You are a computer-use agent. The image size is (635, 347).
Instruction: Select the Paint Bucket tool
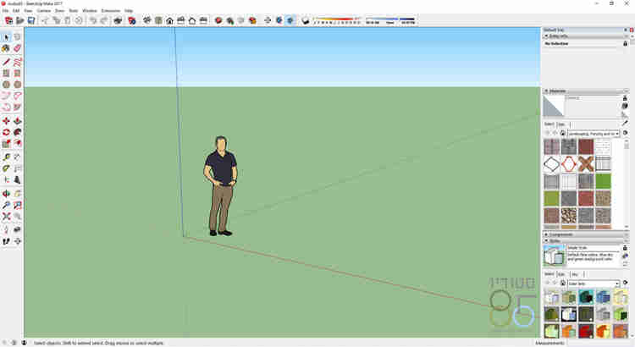[6, 48]
